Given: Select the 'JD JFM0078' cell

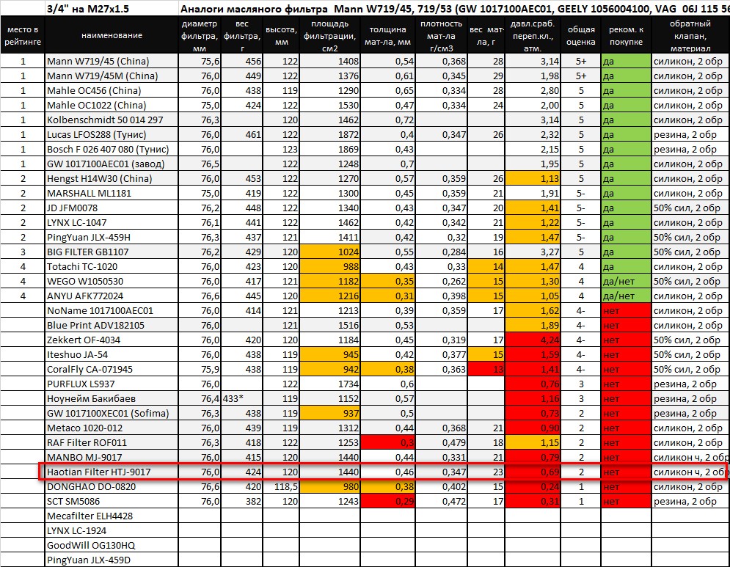Looking at the screenshot, I should click(x=112, y=208).
